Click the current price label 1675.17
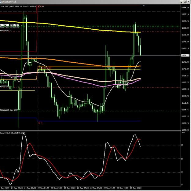This screenshot has height=191, width=191. pos(185,55)
